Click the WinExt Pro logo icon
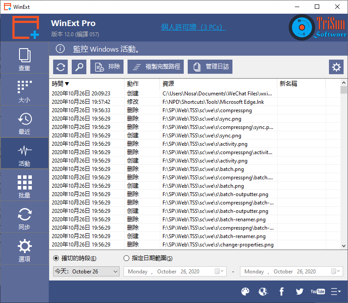This screenshot has height=303, width=348. coord(26,27)
